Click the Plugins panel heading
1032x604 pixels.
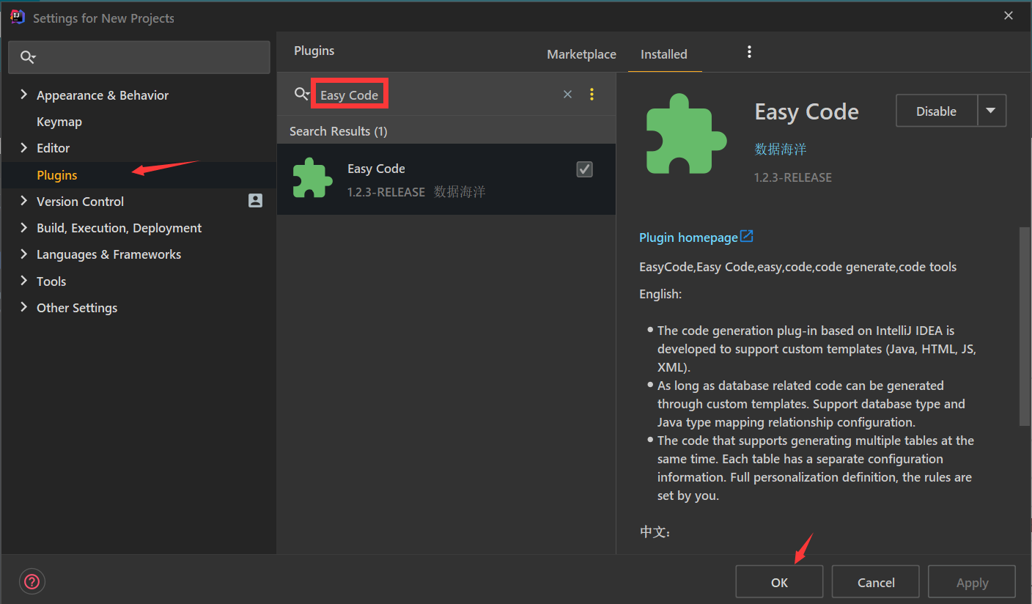point(314,51)
